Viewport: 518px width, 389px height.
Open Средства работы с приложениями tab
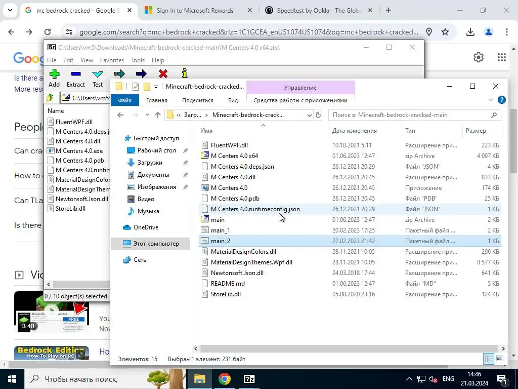[x=300, y=100]
